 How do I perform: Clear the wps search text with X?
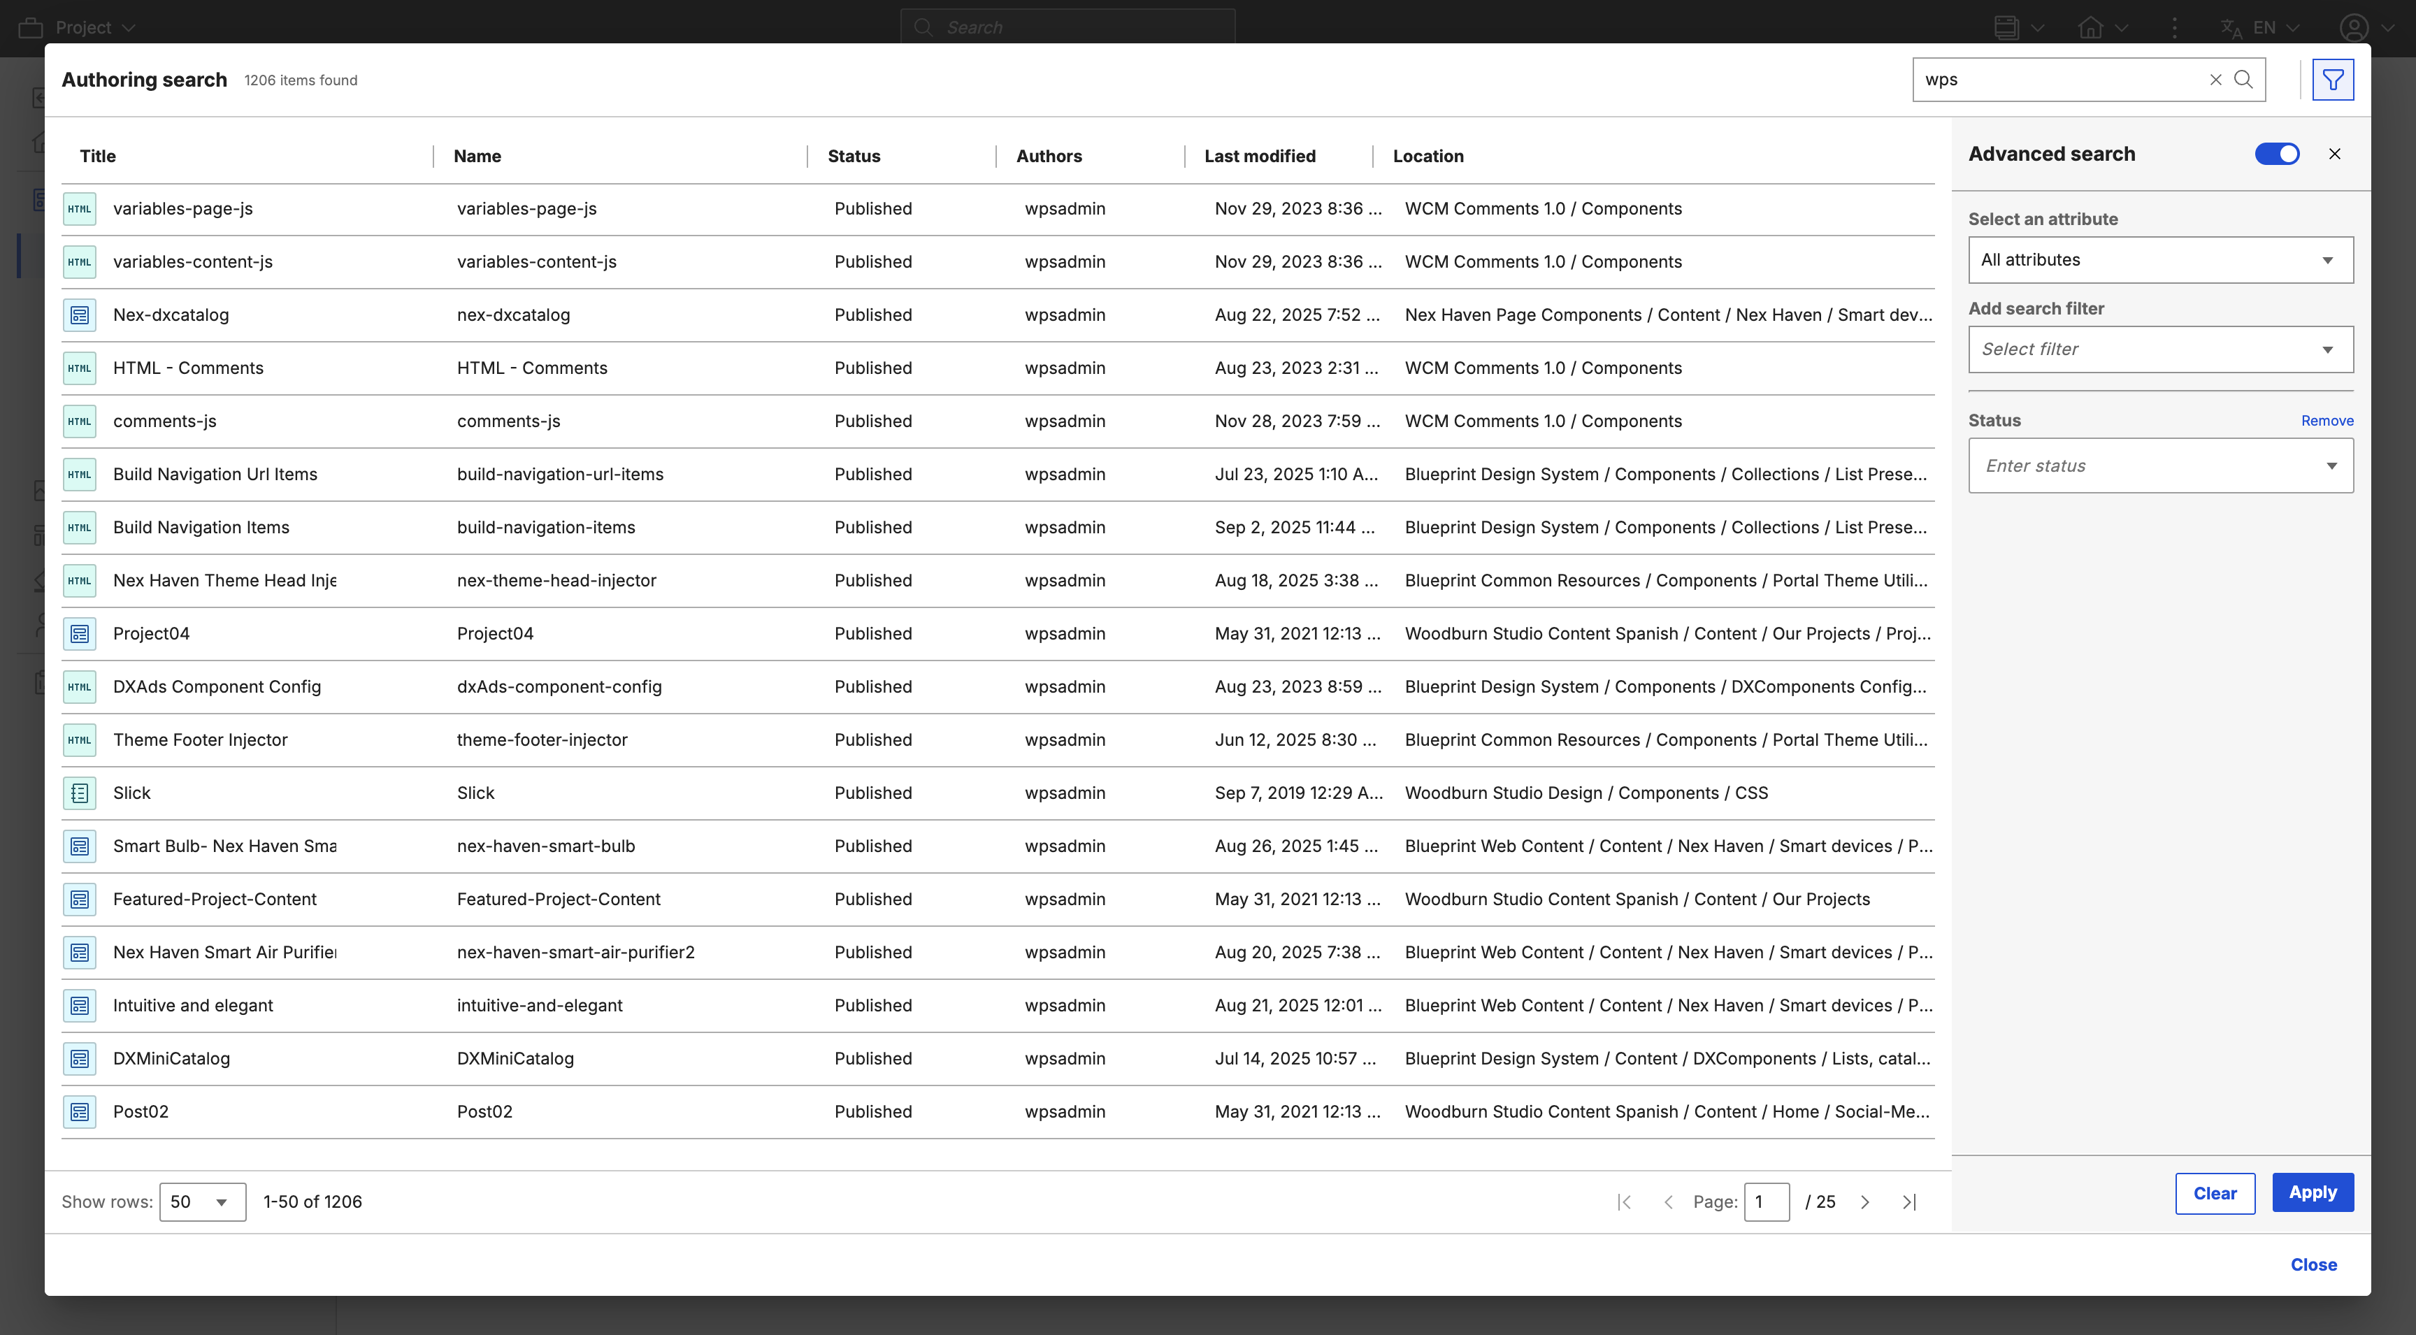(x=2215, y=80)
